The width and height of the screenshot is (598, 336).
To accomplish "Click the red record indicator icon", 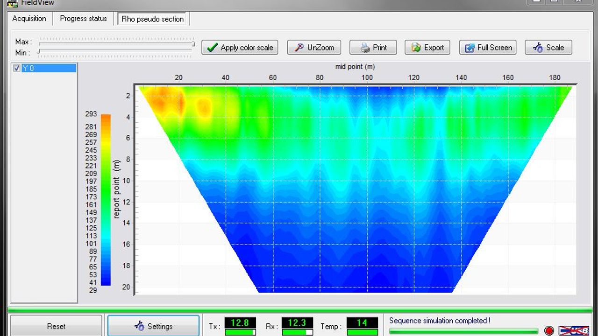I will click(x=549, y=331).
